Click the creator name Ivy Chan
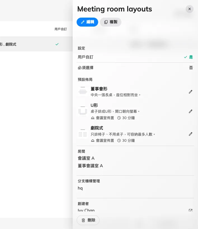This screenshot has height=229, width=198. (86, 210)
